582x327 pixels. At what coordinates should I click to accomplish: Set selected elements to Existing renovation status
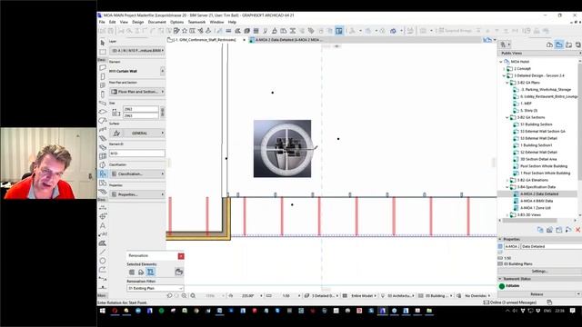(132, 272)
